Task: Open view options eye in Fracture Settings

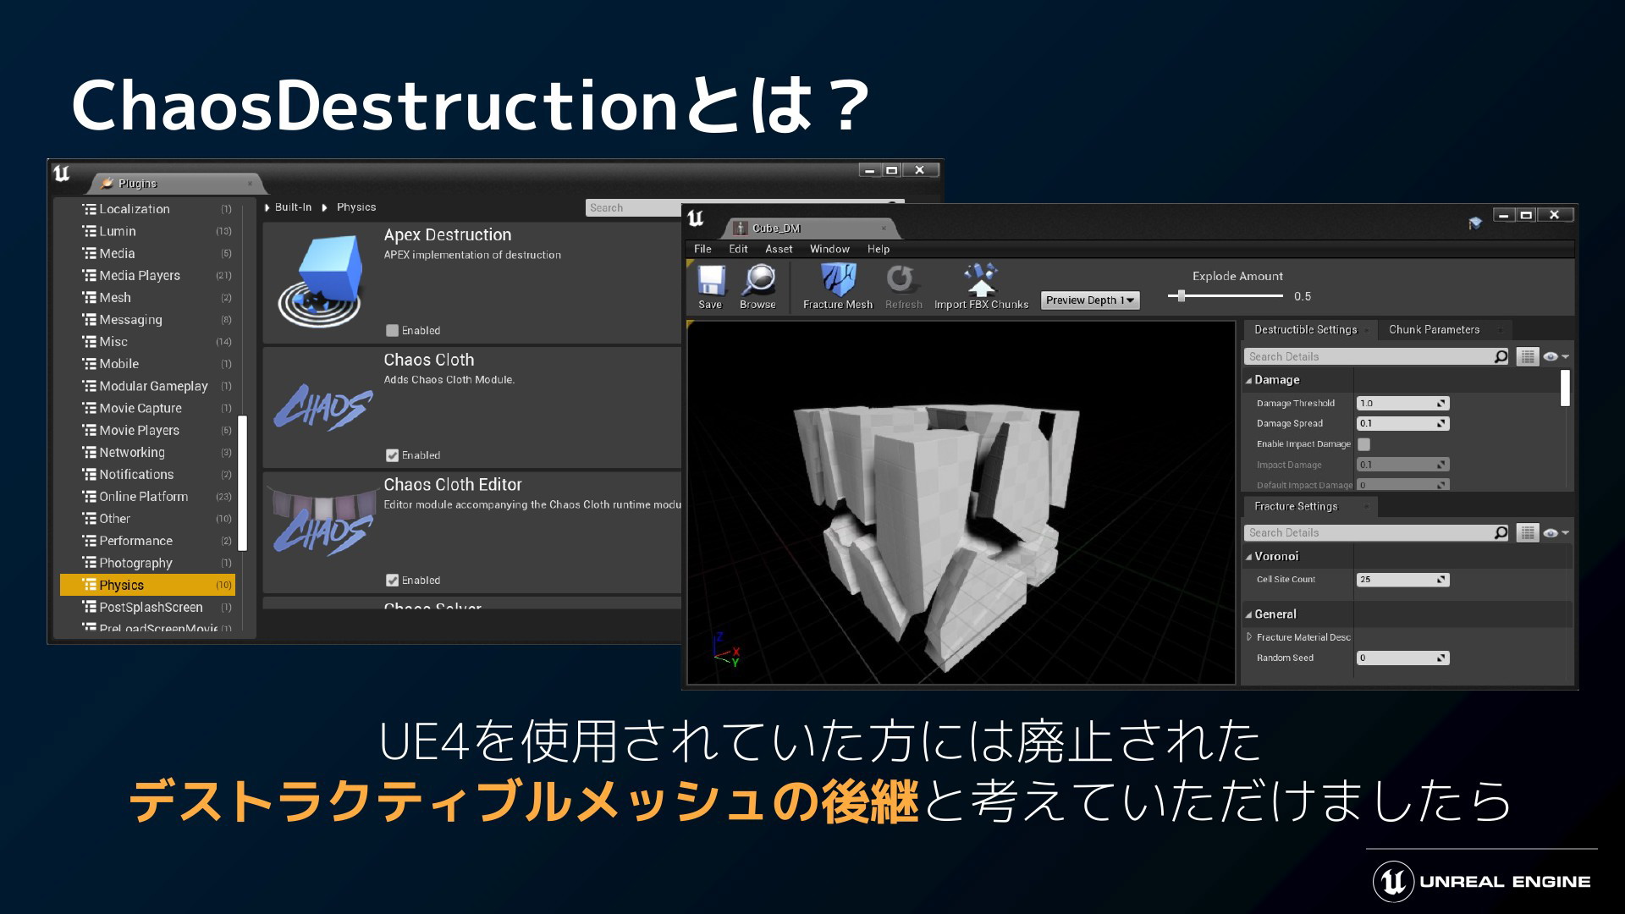Action: [1555, 532]
